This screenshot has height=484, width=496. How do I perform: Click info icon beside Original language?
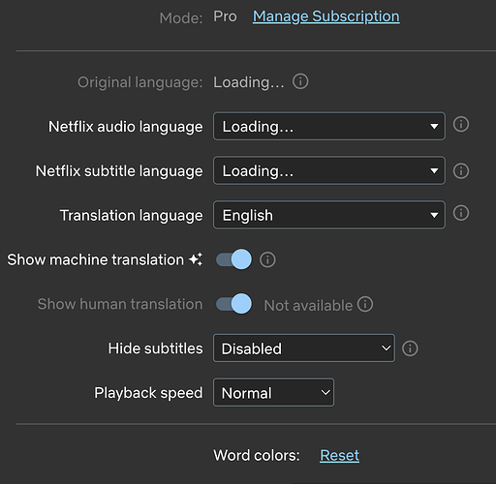[300, 81]
